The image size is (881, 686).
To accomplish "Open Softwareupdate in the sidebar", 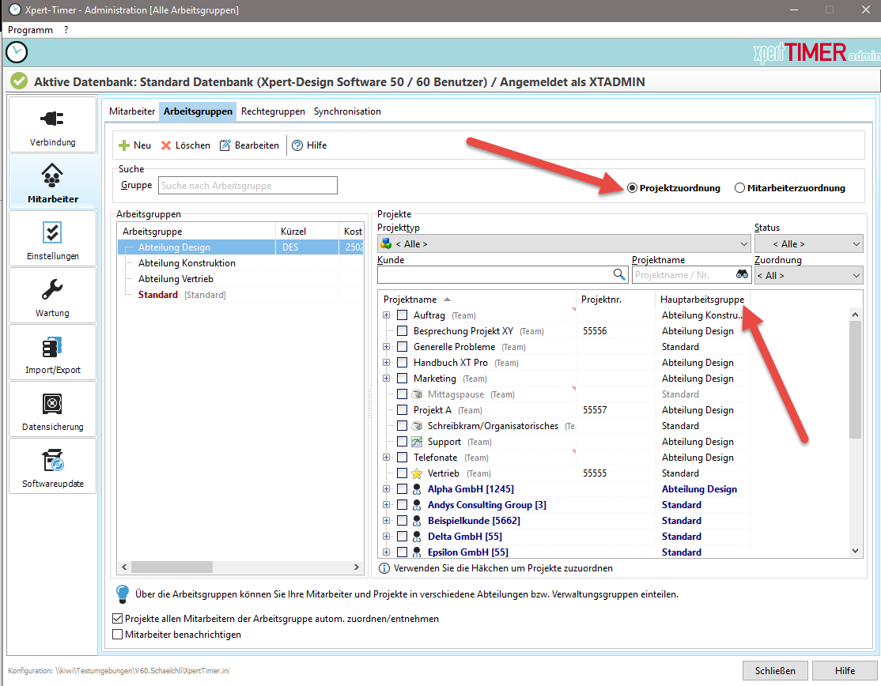I will pyautogui.click(x=53, y=466).
